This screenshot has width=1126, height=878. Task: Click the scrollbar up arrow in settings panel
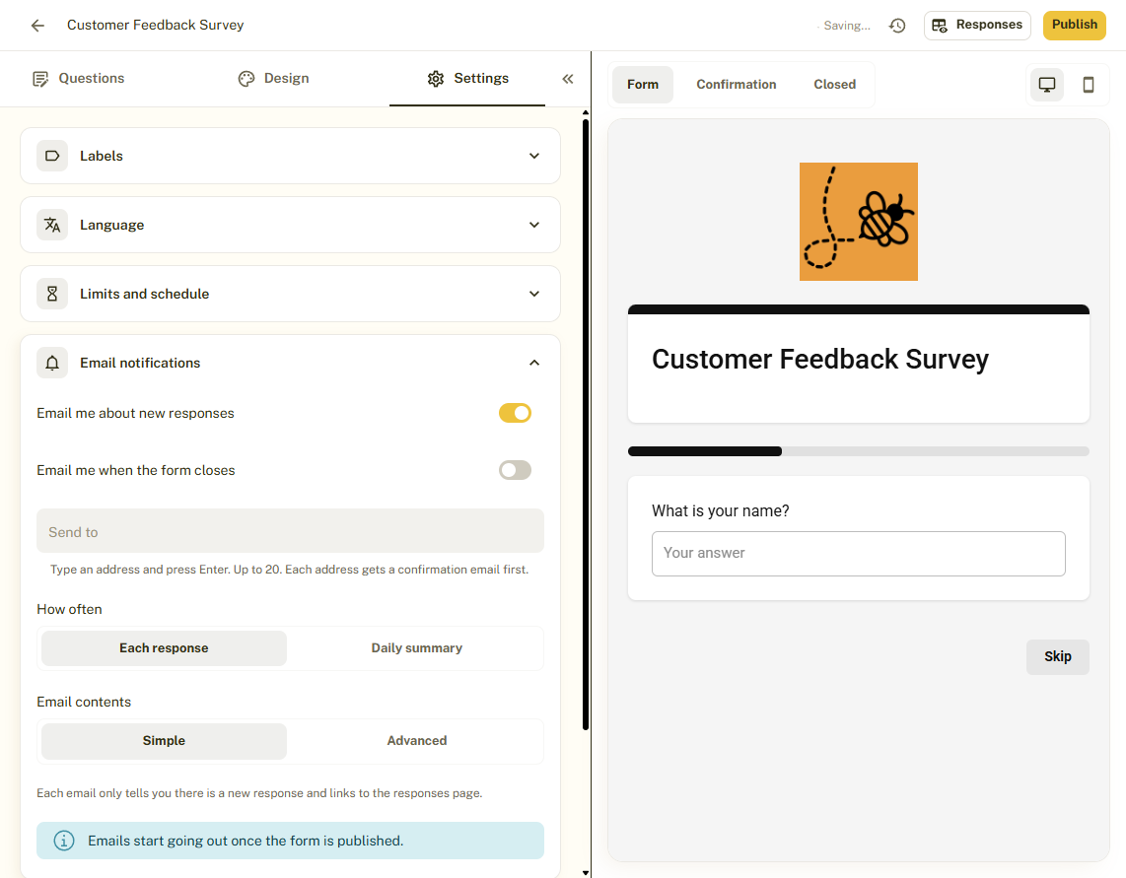(586, 112)
